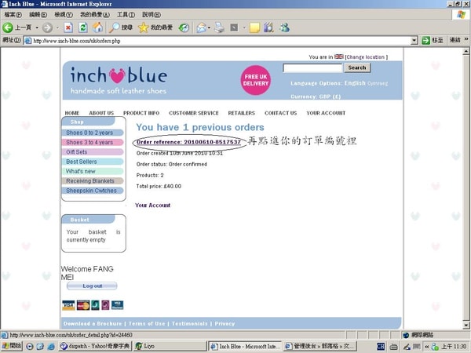Click the Free UK Delivery badge
The width and height of the screenshot is (471, 353).
[x=256, y=80]
